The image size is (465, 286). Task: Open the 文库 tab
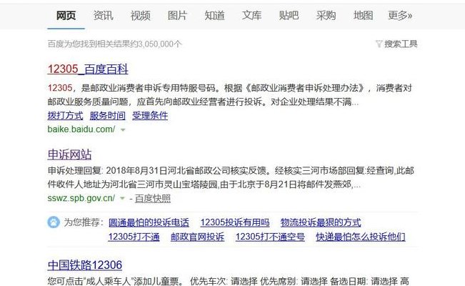coord(251,16)
